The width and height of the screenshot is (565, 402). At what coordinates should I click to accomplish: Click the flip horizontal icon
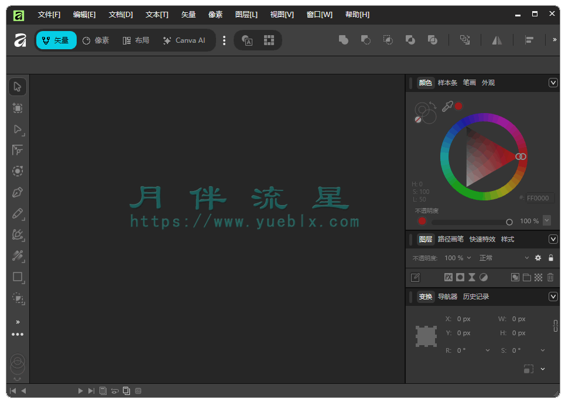coord(497,40)
